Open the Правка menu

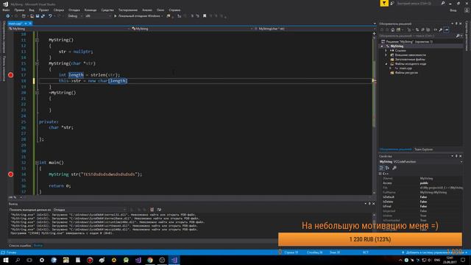19,10
